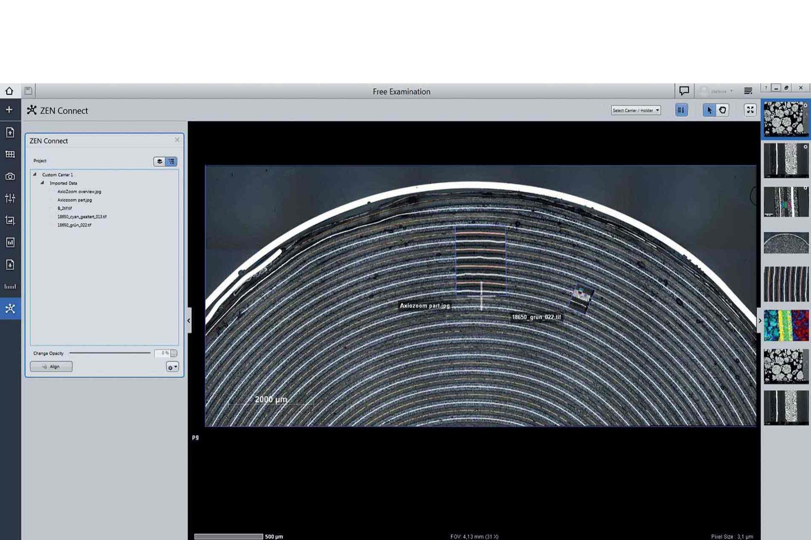Minimize the application window
This screenshot has height=540, width=811.
[776, 88]
